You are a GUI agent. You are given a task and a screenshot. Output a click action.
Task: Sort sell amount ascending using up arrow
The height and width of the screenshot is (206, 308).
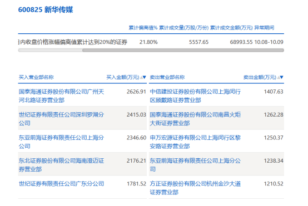tap(279, 77)
